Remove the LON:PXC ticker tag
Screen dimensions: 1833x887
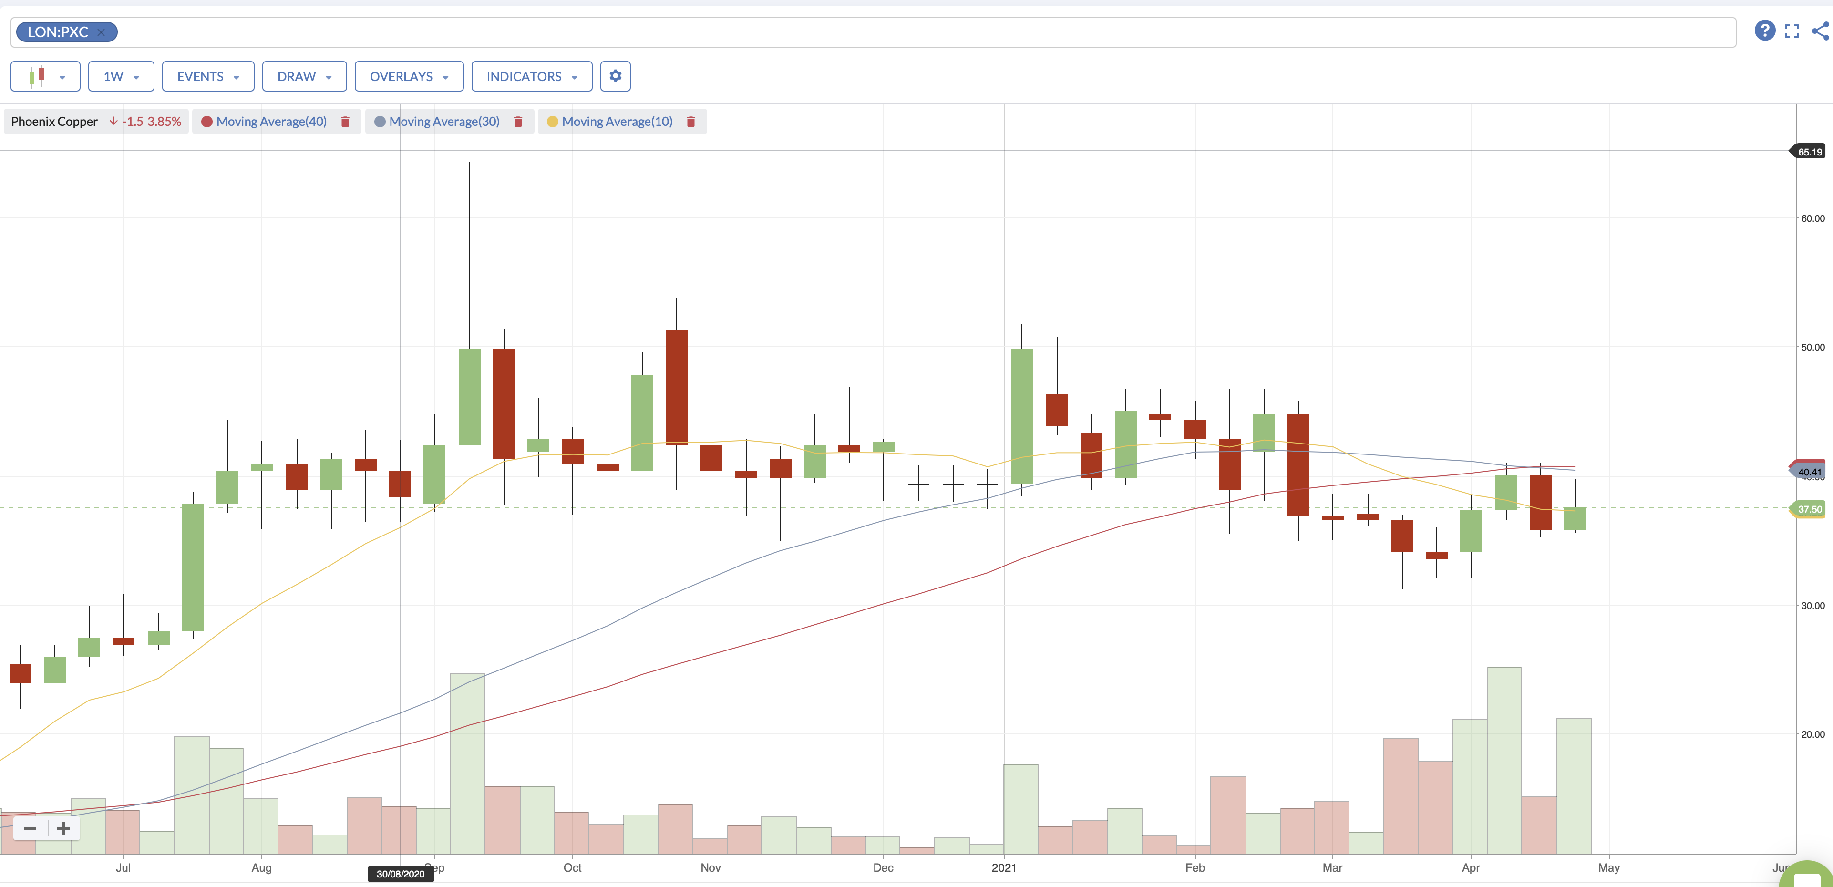click(x=101, y=32)
